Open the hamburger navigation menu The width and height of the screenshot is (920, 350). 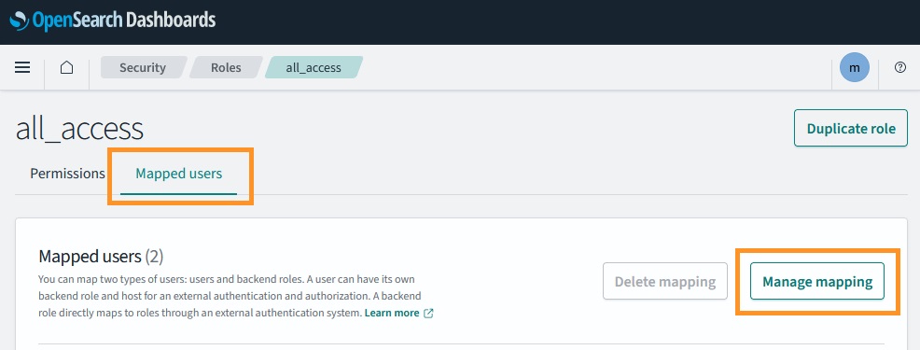(22, 67)
